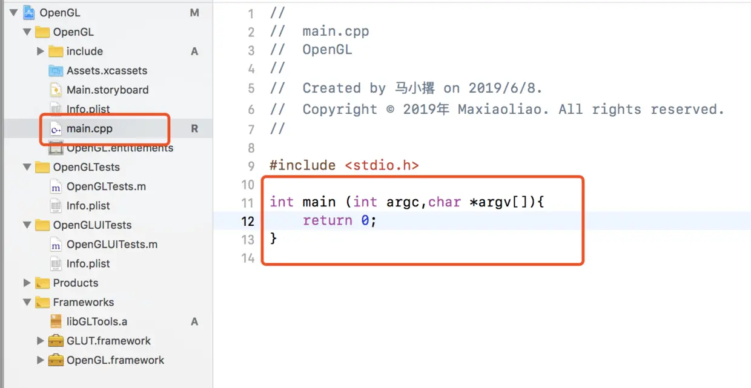Click the yellow OpenGL group folder icon
The image size is (751, 388).
(42, 32)
